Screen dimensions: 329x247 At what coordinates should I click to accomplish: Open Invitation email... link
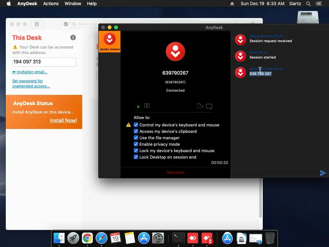(x=30, y=72)
